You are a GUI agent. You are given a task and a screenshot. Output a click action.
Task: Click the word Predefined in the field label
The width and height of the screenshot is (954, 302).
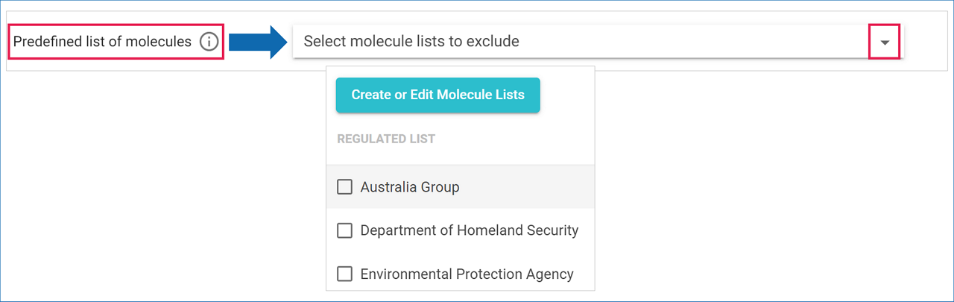(x=43, y=42)
